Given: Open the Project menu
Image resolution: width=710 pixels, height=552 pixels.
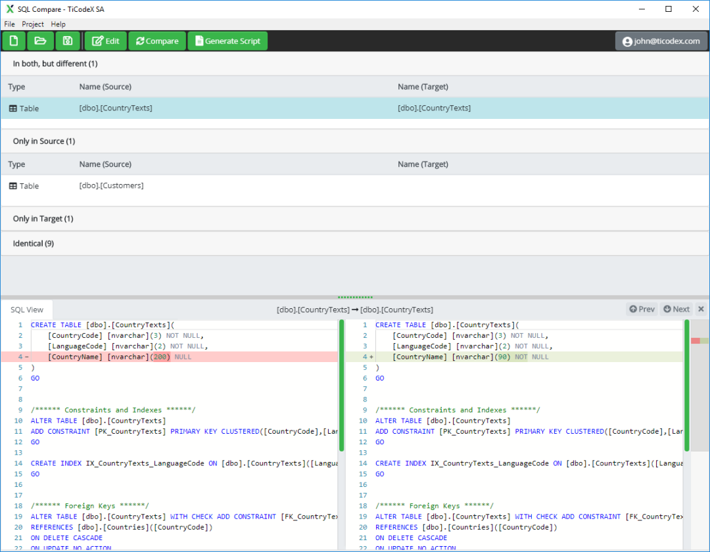Looking at the screenshot, I should pos(33,24).
